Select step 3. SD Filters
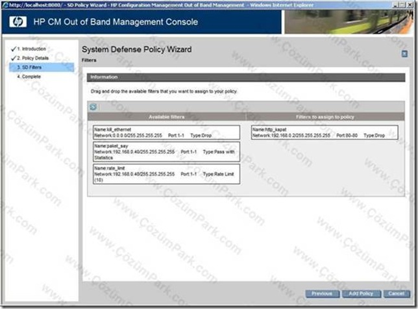 42,67
